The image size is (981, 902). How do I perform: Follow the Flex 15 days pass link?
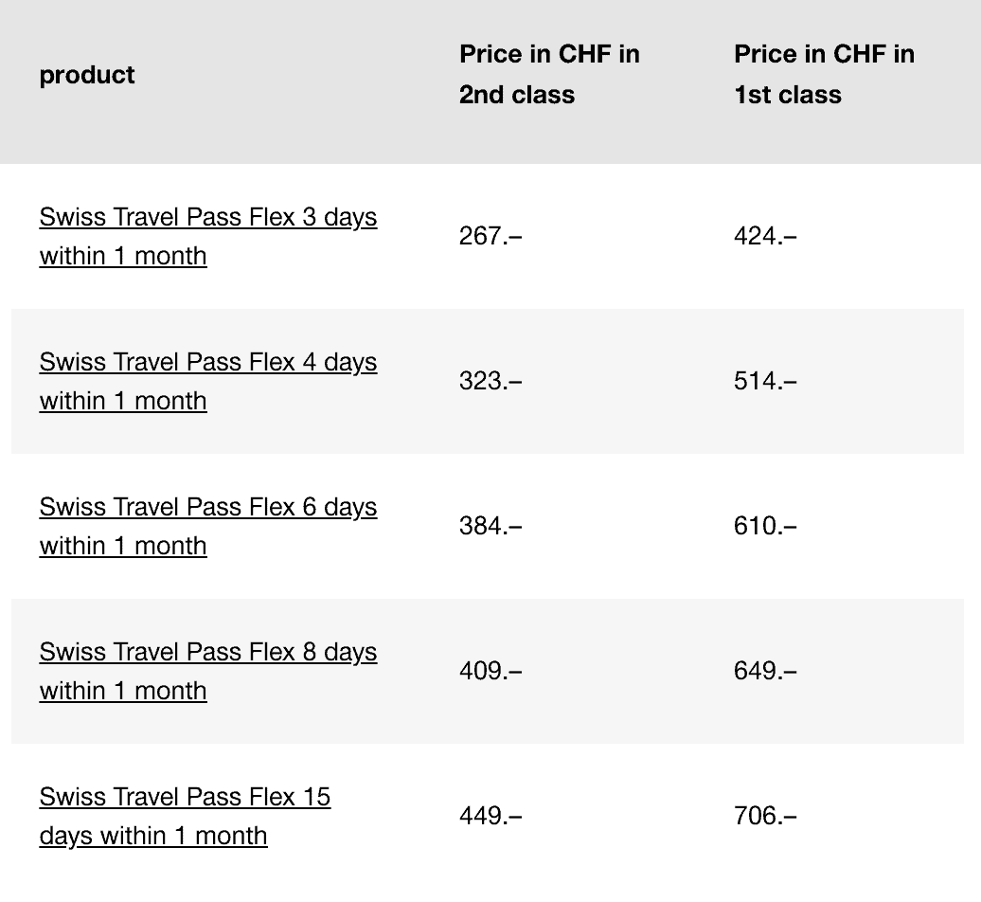185,798
